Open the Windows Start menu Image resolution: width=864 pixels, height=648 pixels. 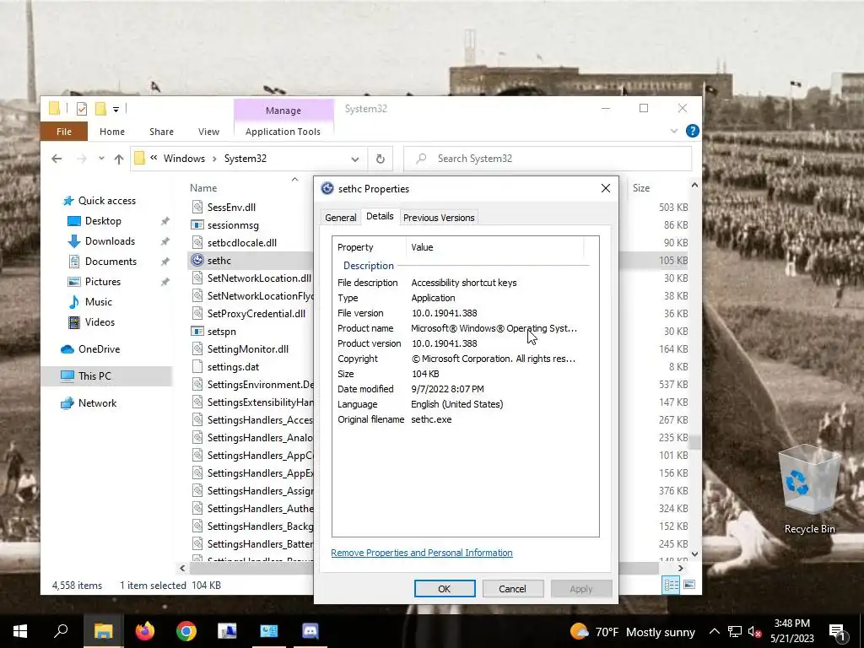(20, 631)
